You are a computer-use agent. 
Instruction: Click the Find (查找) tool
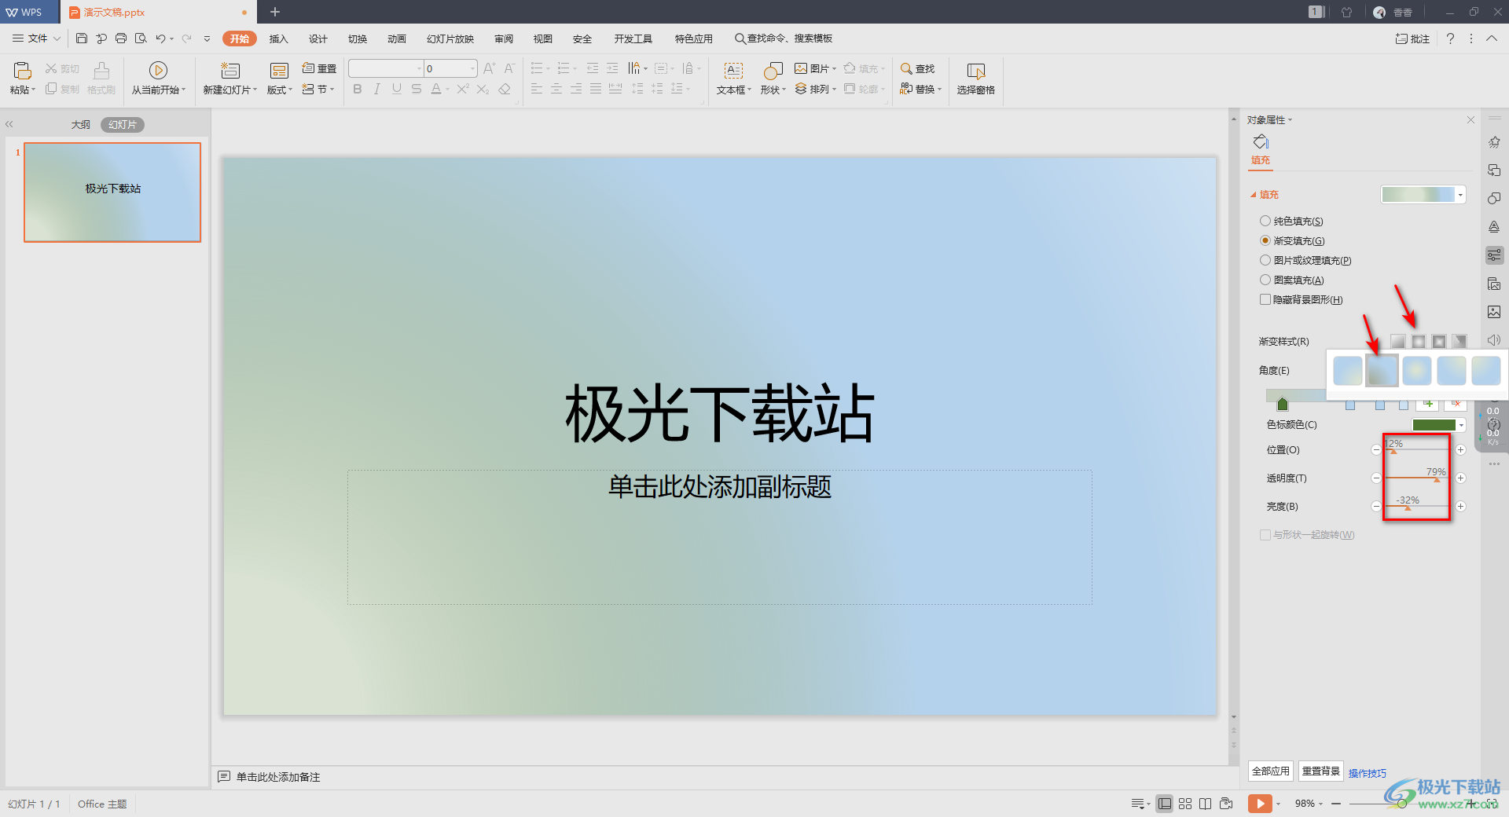917,68
